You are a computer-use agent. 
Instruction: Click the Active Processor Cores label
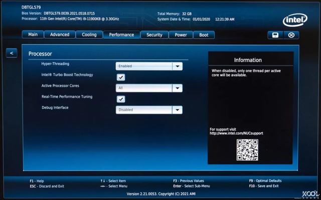60,86
